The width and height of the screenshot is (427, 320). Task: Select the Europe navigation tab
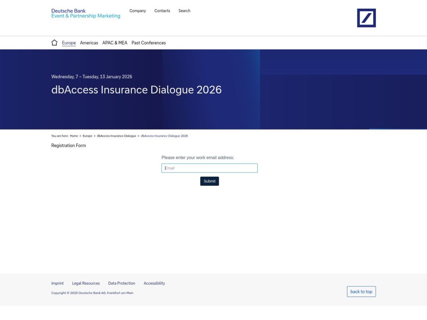tap(69, 42)
